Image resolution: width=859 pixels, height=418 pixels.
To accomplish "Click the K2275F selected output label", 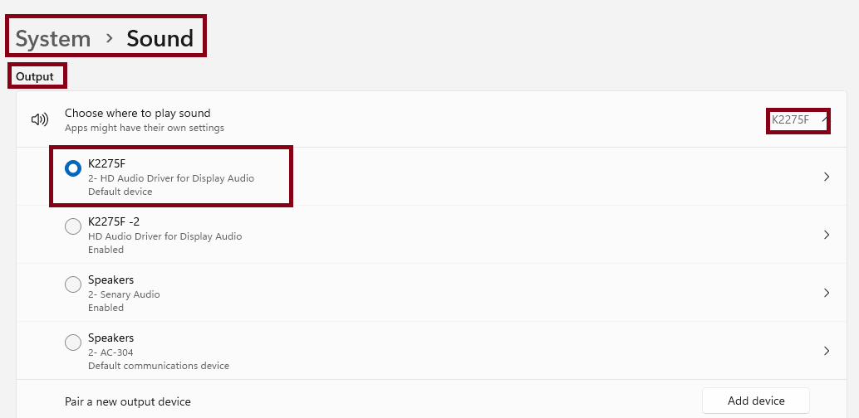I will [x=790, y=119].
